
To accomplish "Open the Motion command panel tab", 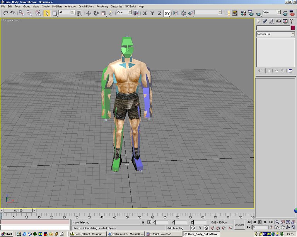I will [278, 21].
